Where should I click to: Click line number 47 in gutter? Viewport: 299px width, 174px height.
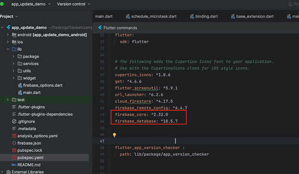pyautogui.click(x=102, y=141)
